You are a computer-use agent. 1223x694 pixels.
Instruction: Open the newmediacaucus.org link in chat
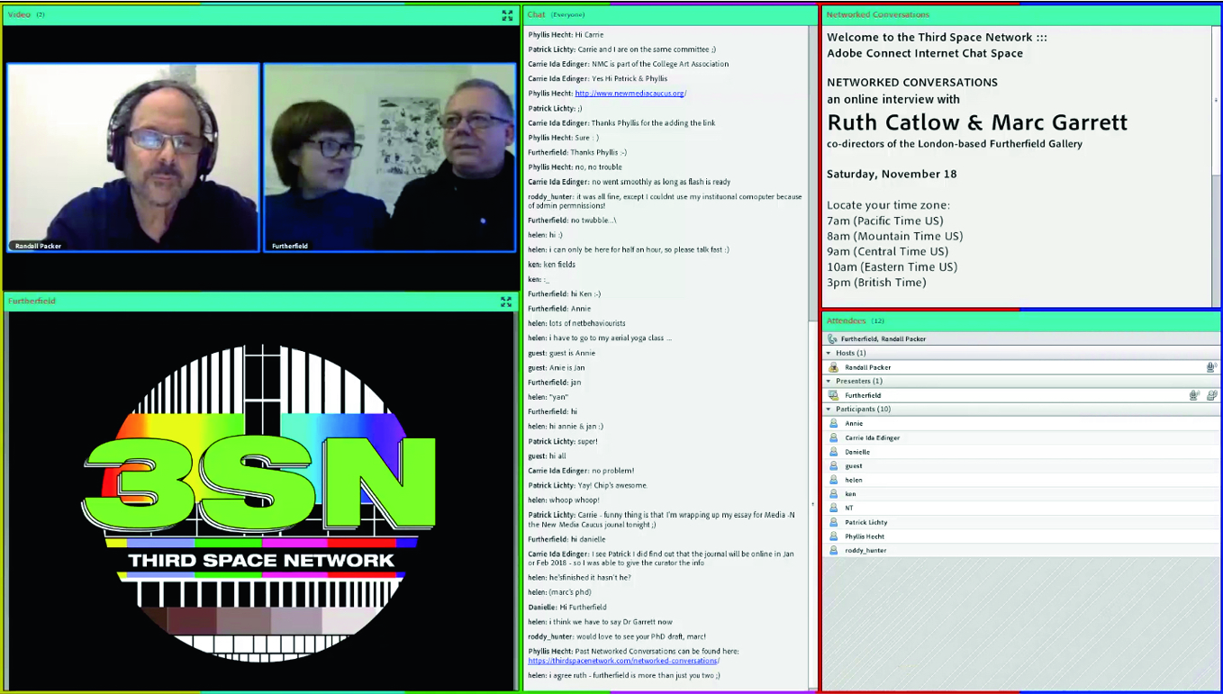630,94
